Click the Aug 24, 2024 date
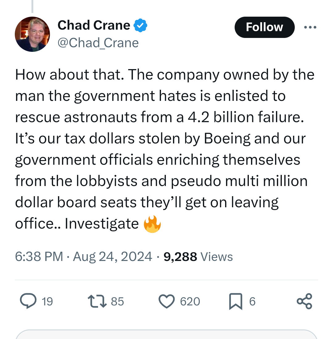This screenshot has height=339, width=333. tap(113, 257)
